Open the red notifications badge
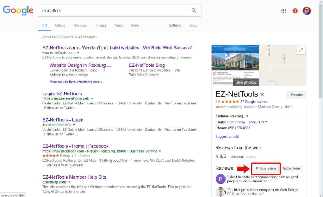323x197 pixels. coord(295,11)
